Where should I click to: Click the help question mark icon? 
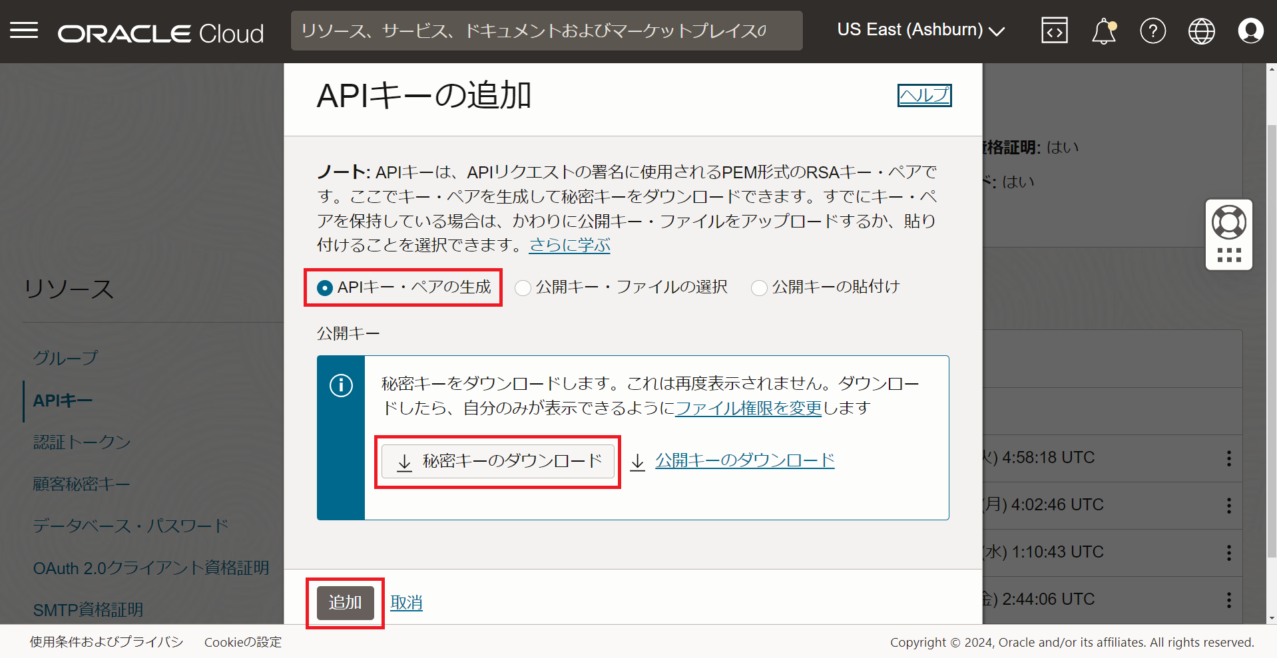[1152, 31]
